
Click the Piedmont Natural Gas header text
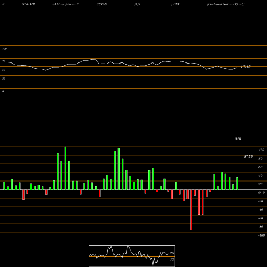pyautogui.click(x=225, y=4)
